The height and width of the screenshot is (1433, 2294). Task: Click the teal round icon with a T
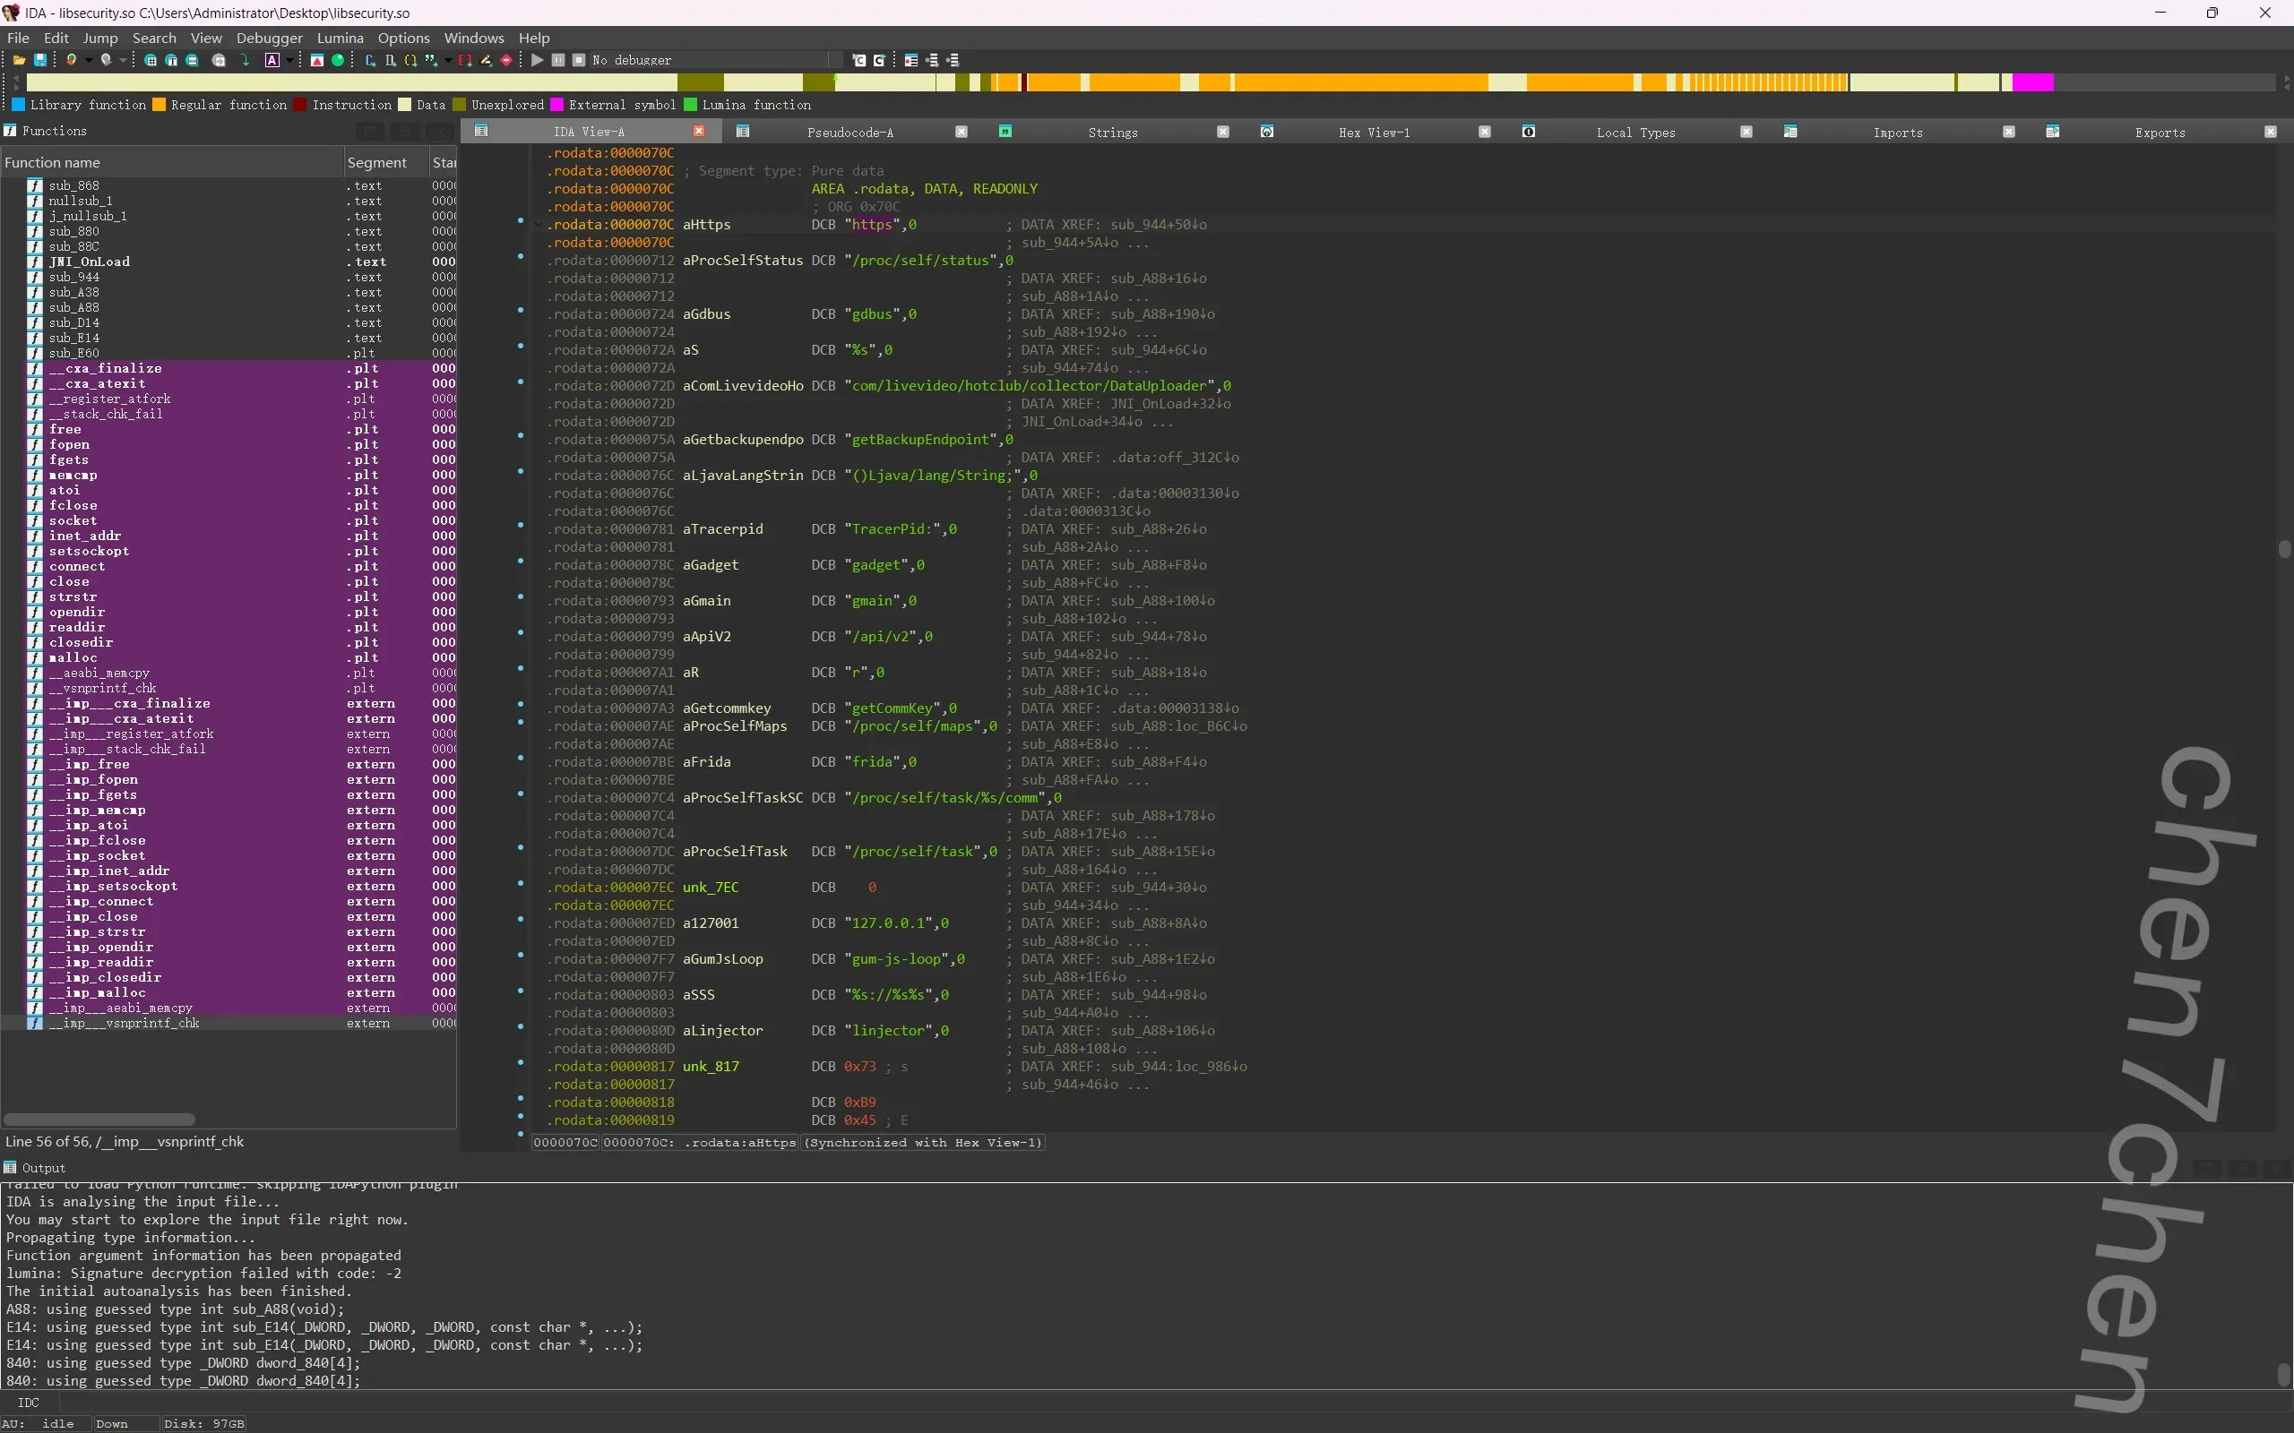click(171, 60)
